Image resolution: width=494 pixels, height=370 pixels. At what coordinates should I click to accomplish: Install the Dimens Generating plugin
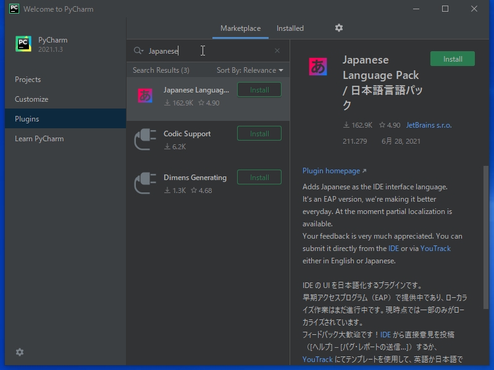259,178
